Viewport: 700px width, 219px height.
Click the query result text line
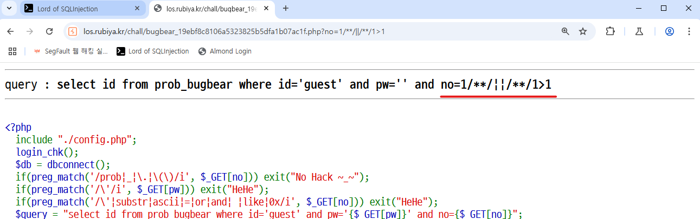point(278,84)
